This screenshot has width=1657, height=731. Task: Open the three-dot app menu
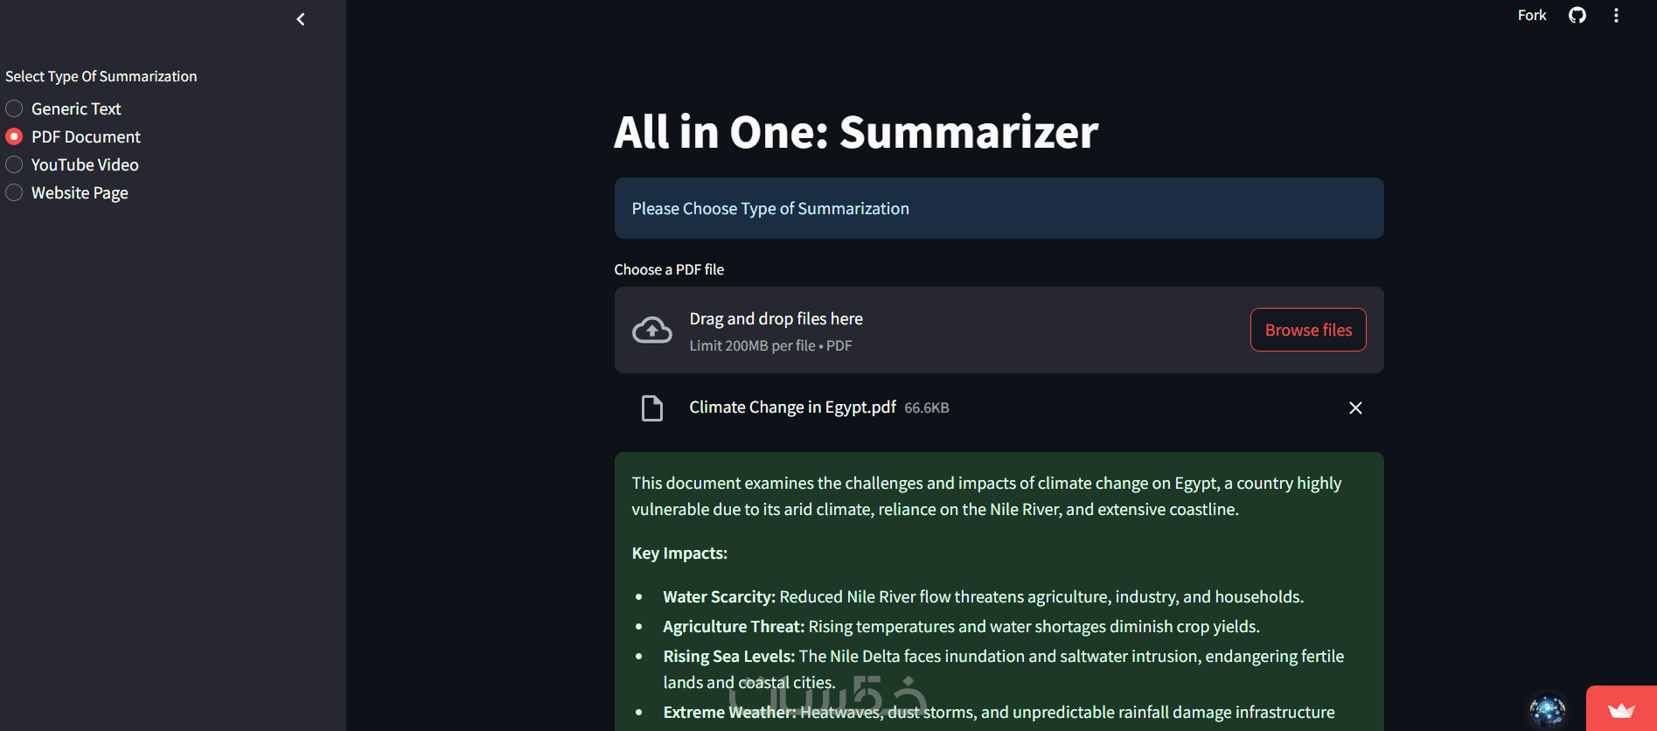(x=1616, y=16)
